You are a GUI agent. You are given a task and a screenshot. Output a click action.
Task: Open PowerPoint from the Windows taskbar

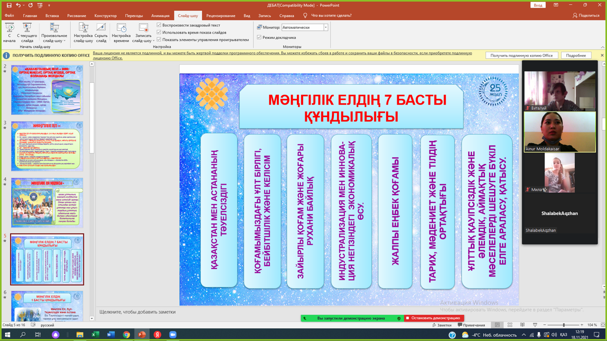(x=141, y=335)
